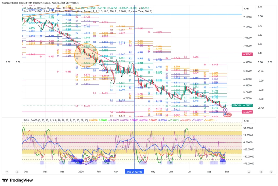This screenshot has height=186, width=278.
Task: Click the Dec label on time axis
Action: pos(62,172)
